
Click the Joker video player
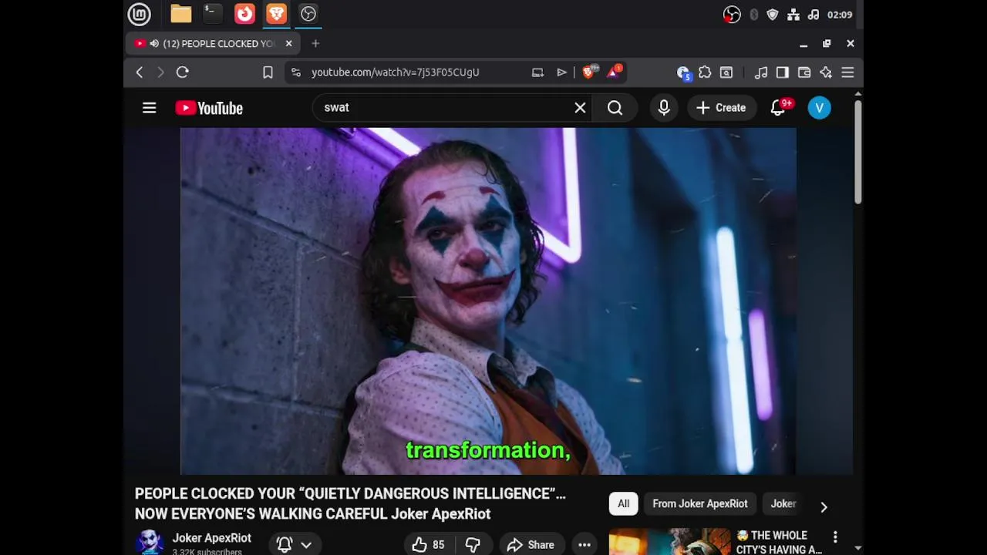click(488, 301)
